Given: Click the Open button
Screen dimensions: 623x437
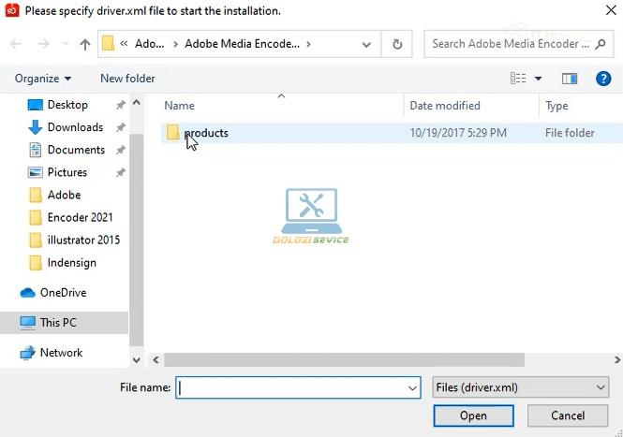Looking at the screenshot, I should tap(473, 415).
